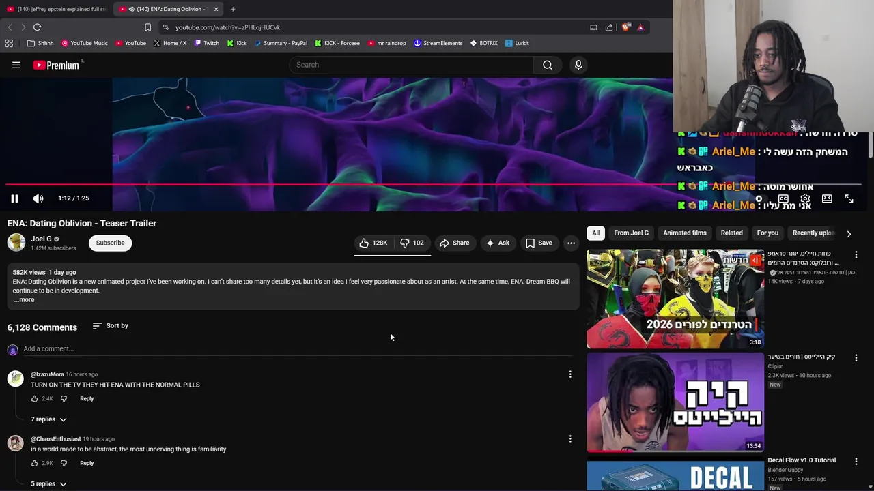Select the All filter chip
Viewport: 874px width, 491px height.
pyautogui.click(x=595, y=233)
